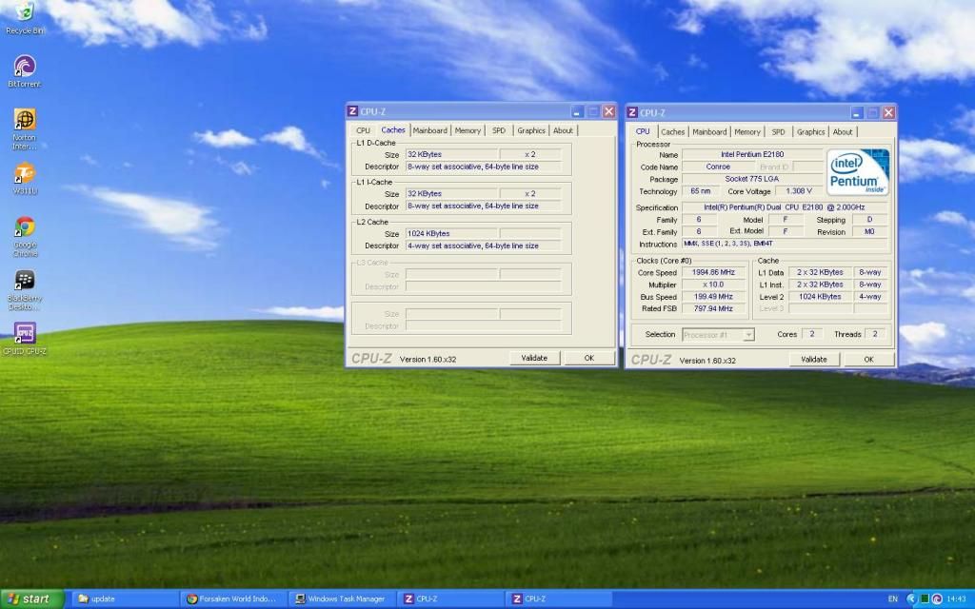Click the Threads count field showing 2
Viewport: 975px width, 609px height.
coord(875,334)
